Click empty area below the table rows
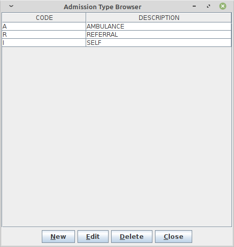The width and height of the screenshot is (234, 247). 117,137
